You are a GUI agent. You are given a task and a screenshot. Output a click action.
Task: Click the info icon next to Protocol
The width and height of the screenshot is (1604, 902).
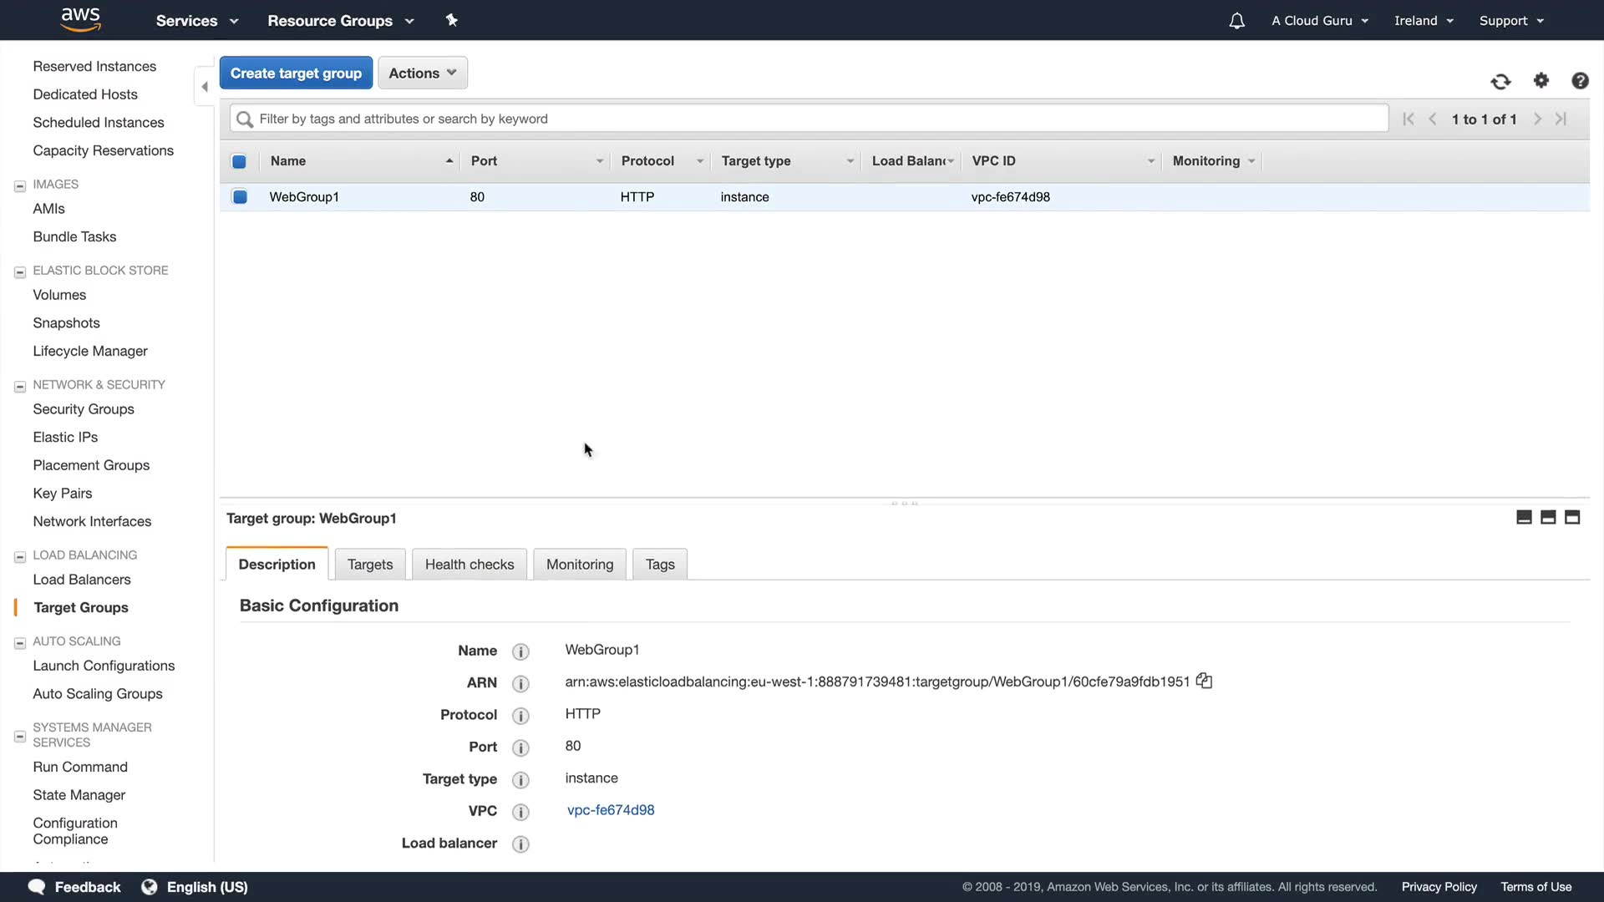click(x=520, y=716)
